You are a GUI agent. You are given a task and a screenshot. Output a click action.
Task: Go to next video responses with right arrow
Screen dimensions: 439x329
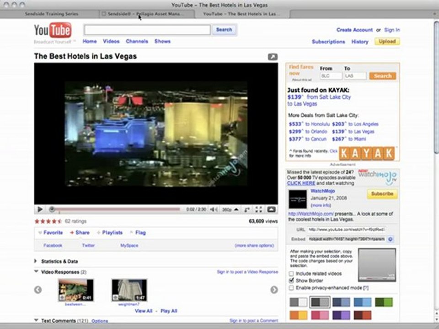point(274,290)
